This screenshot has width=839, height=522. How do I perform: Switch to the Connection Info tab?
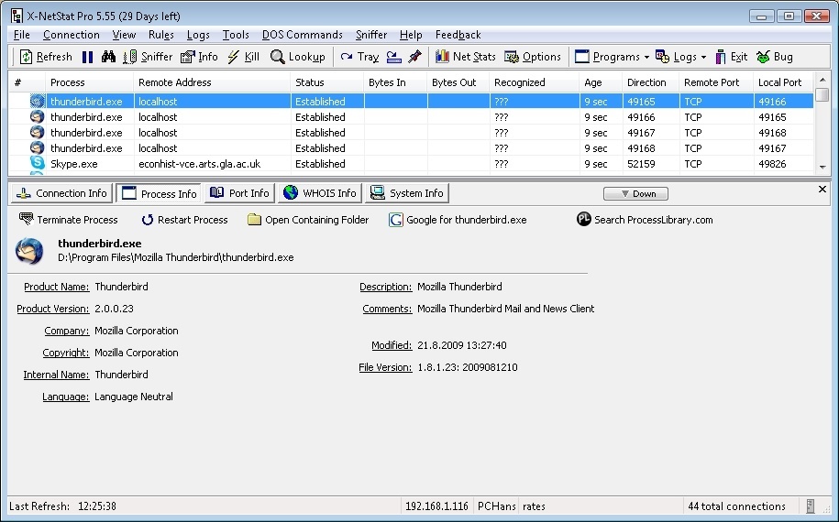point(61,193)
